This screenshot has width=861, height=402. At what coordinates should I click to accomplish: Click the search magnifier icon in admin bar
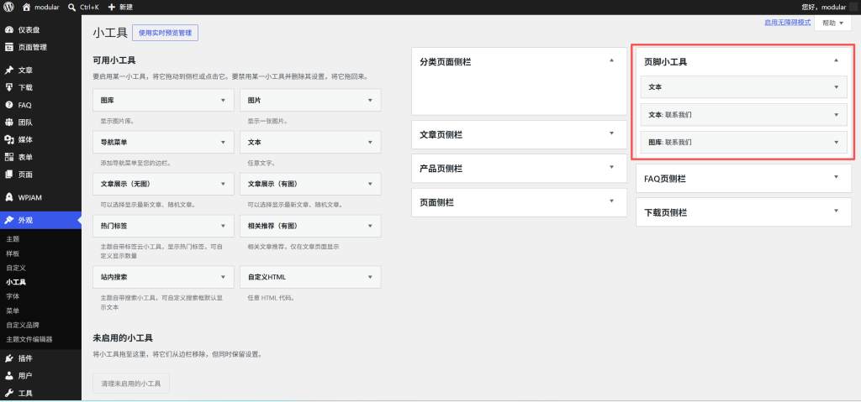click(72, 7)
